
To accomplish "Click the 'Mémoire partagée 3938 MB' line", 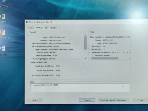I will tap(44, 59).
